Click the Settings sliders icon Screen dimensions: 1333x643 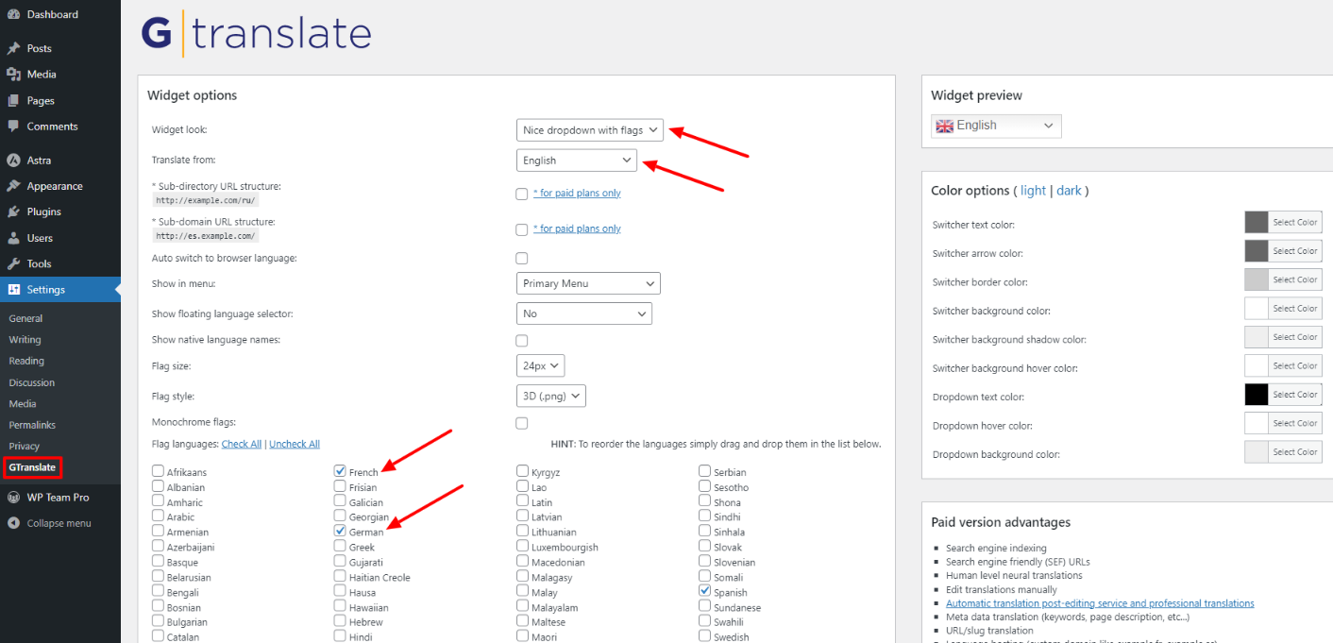13,290
